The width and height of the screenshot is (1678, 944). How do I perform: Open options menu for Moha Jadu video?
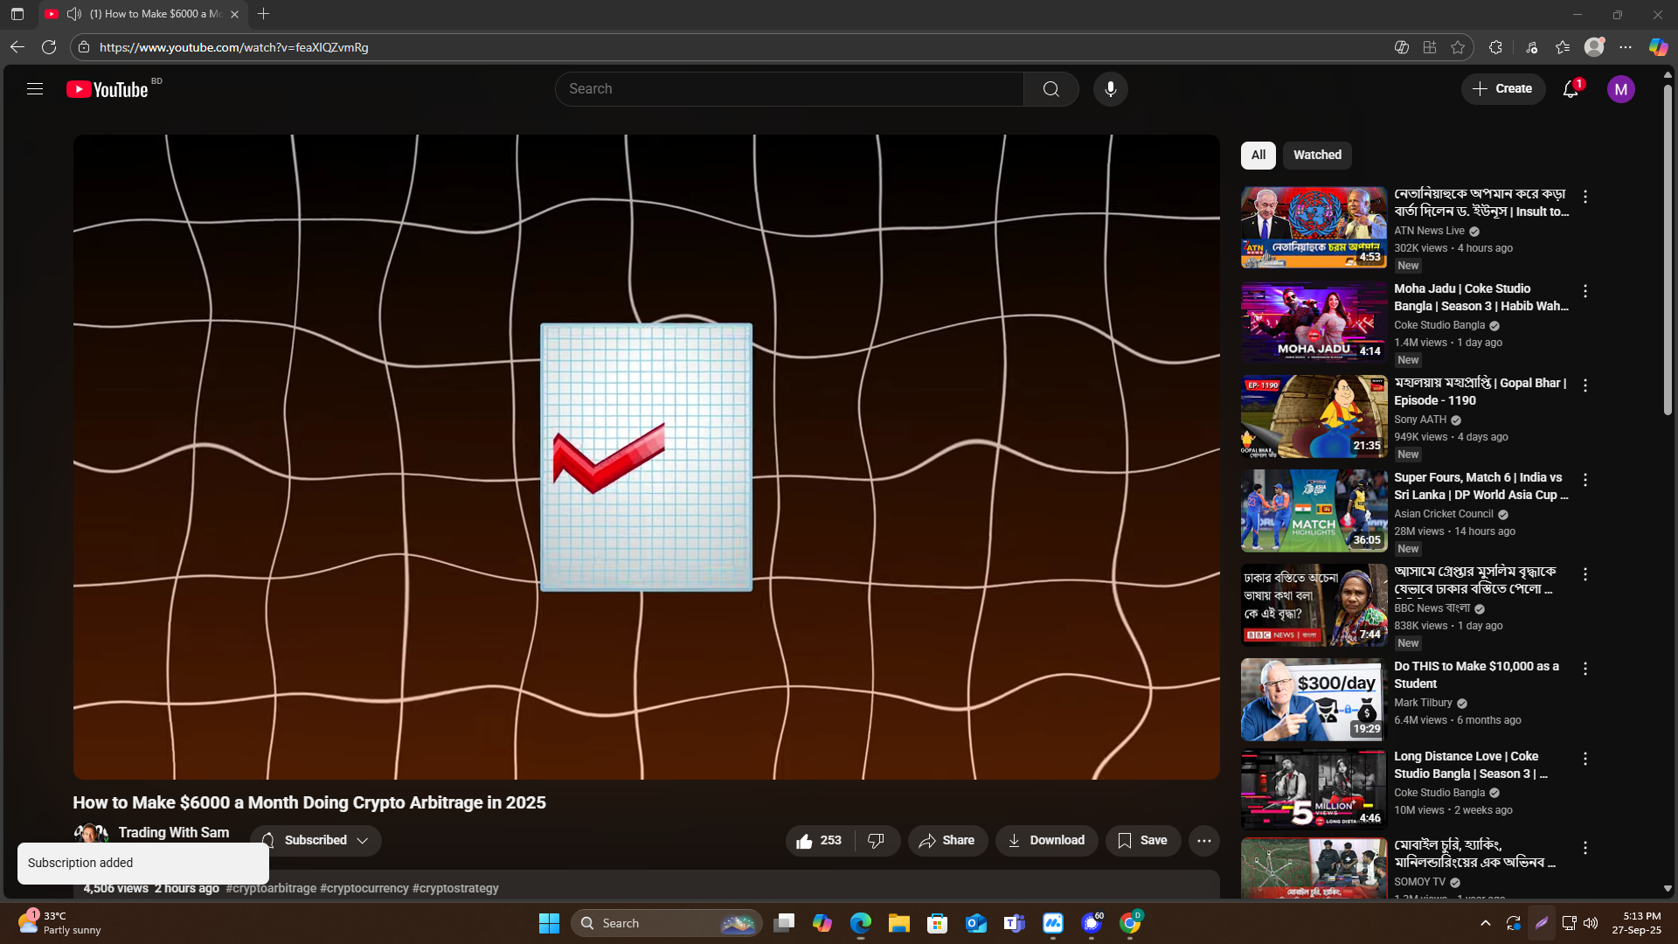click(x=1585, y=291)
